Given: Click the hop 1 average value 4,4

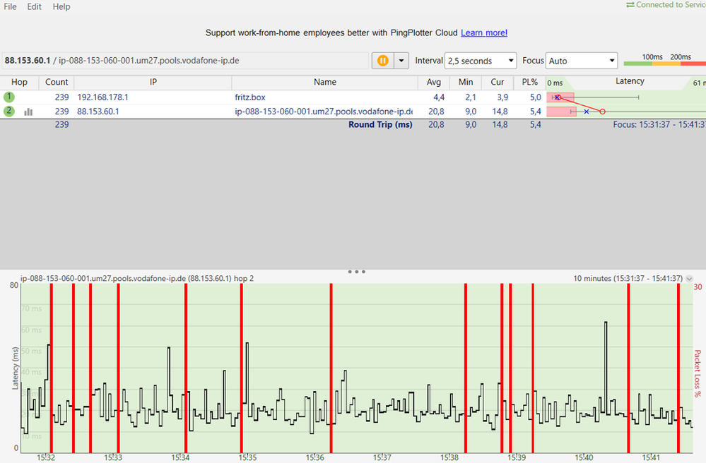Looking at the screenshot, I should [x=439, y=97].
